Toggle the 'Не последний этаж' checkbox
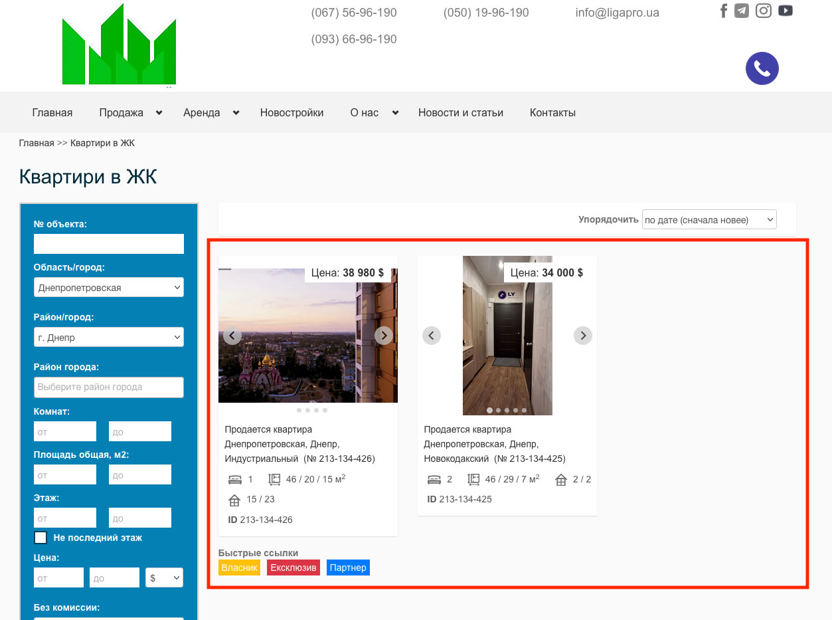This screenshot has height=620, width=832. click(x=41, y=538)
